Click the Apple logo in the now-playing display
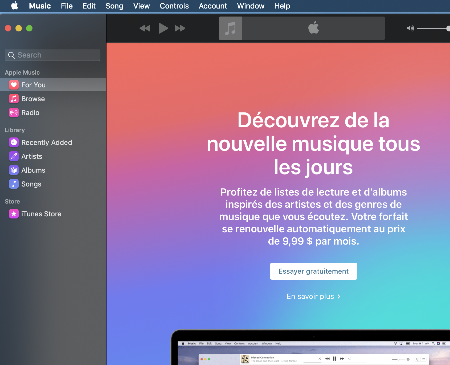This screenshot has height=365, width=450. [314, 27]
